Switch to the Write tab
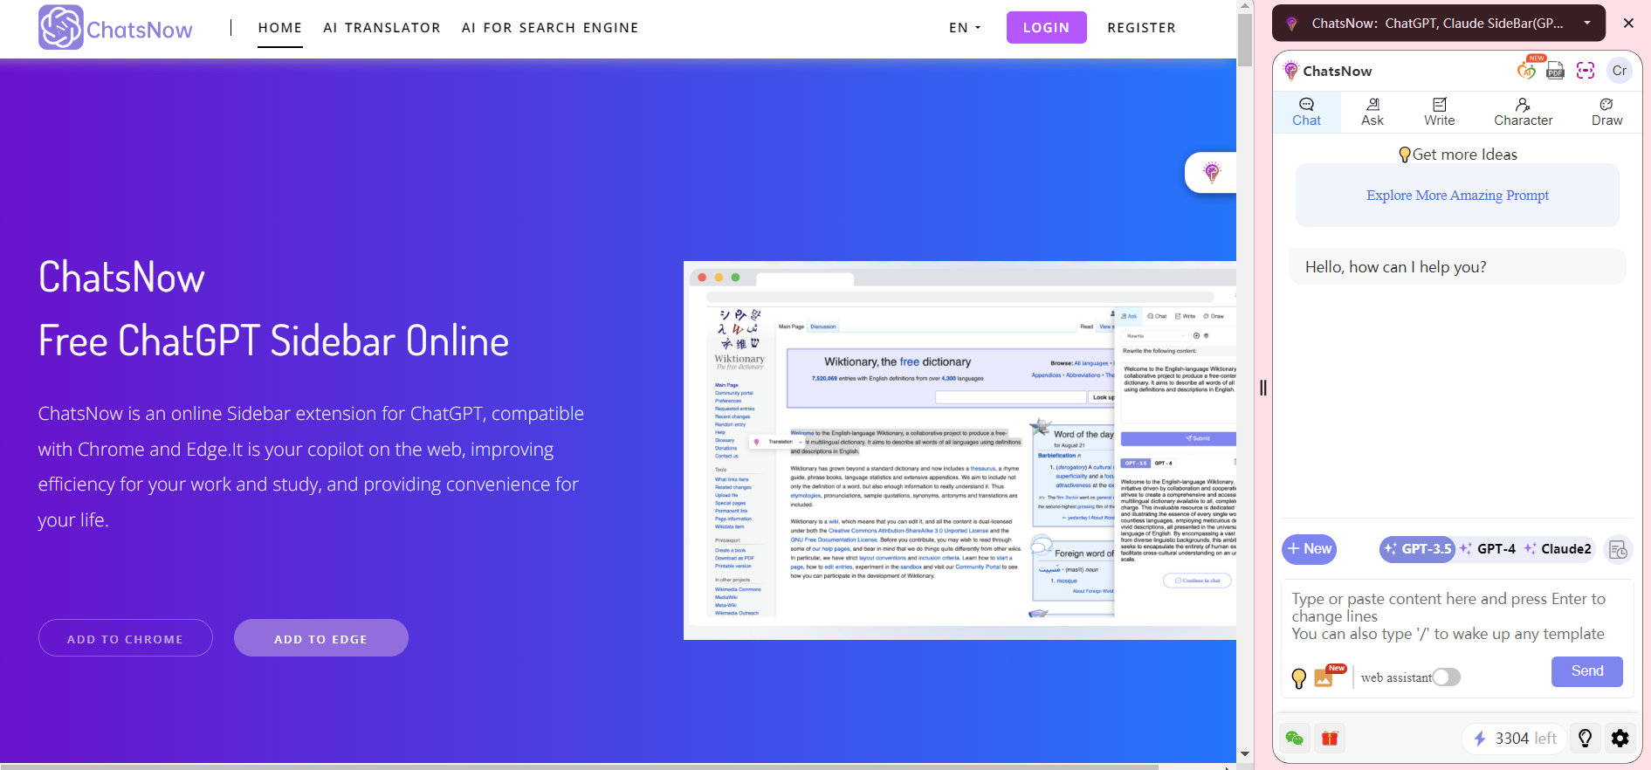1651x770 pixels. (1440, 113)
